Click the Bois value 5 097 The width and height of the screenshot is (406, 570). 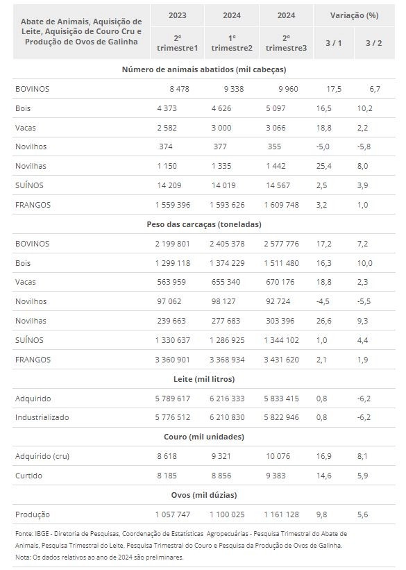click(x=276, y=108)
